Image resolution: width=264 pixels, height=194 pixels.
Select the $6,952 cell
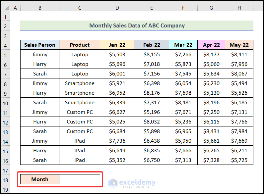pos(117,93)
